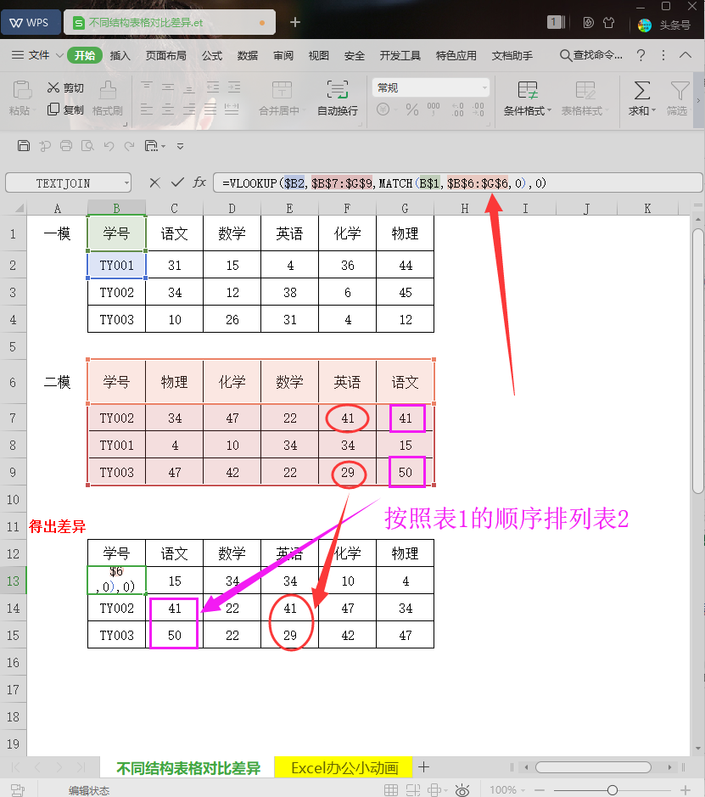705x797 pixels.
Task: Click the thousands separator icon
Action: (x=434, y=109)
